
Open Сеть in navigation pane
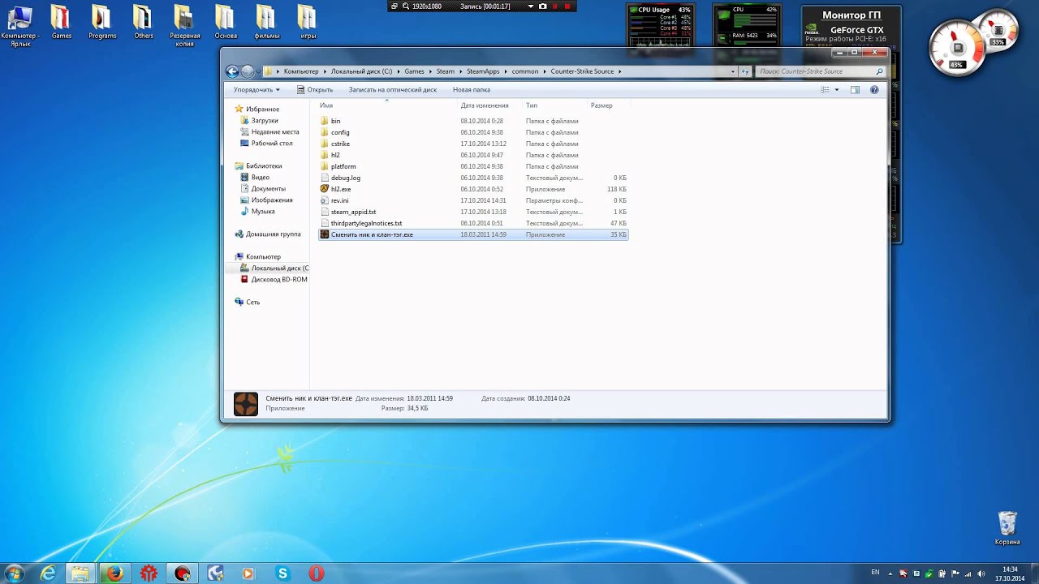click(252, 302)
